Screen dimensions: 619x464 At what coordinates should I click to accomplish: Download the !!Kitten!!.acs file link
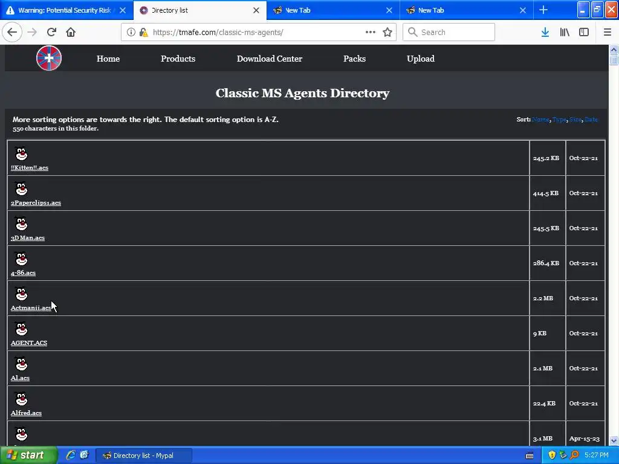30,168
